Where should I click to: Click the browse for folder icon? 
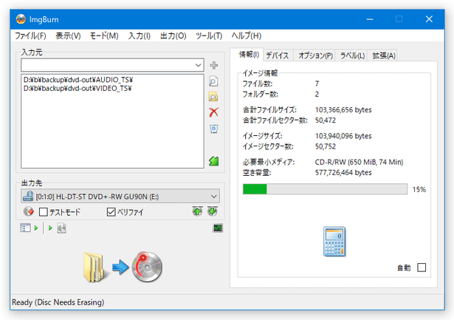pyautogui.click(x=213, y=97)
